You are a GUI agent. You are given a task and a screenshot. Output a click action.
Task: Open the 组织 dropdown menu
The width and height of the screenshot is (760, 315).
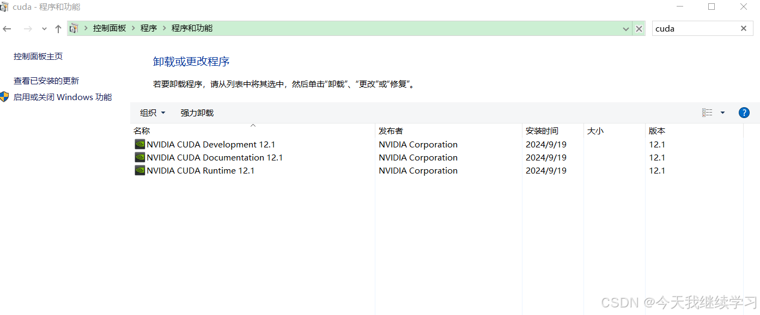pyautogui.click(x=153, y=113)
